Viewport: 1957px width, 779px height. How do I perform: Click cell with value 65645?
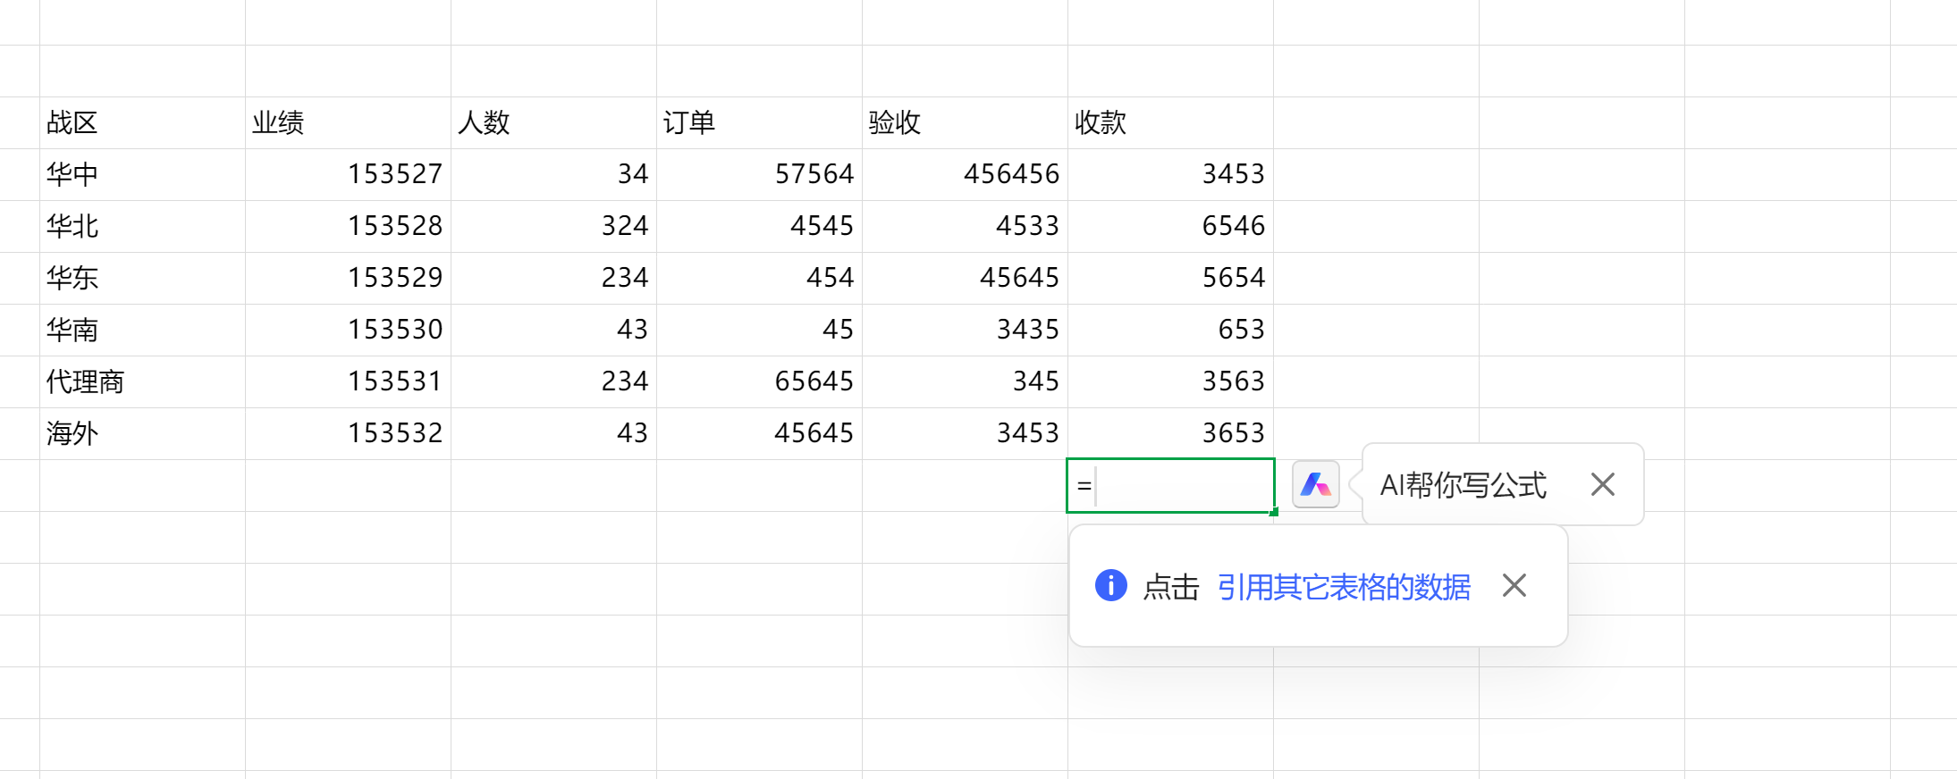click(x=759, y=381)
